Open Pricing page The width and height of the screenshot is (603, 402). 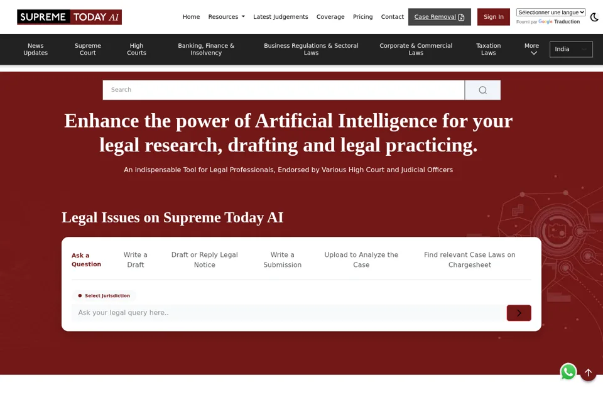362,17
